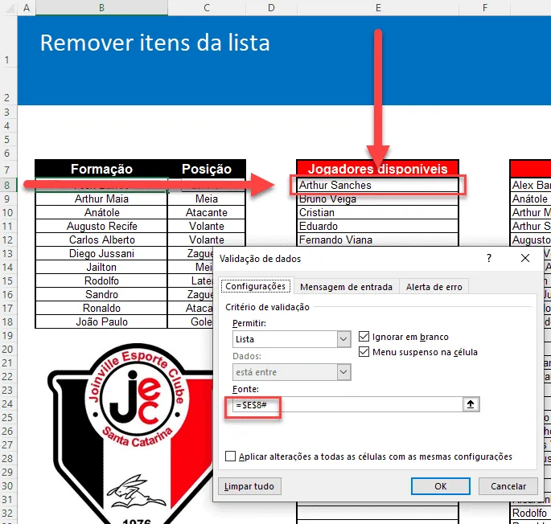This screenshot has height=524, width=551.
Task: Click the Fonte input field
Action: 347,404
